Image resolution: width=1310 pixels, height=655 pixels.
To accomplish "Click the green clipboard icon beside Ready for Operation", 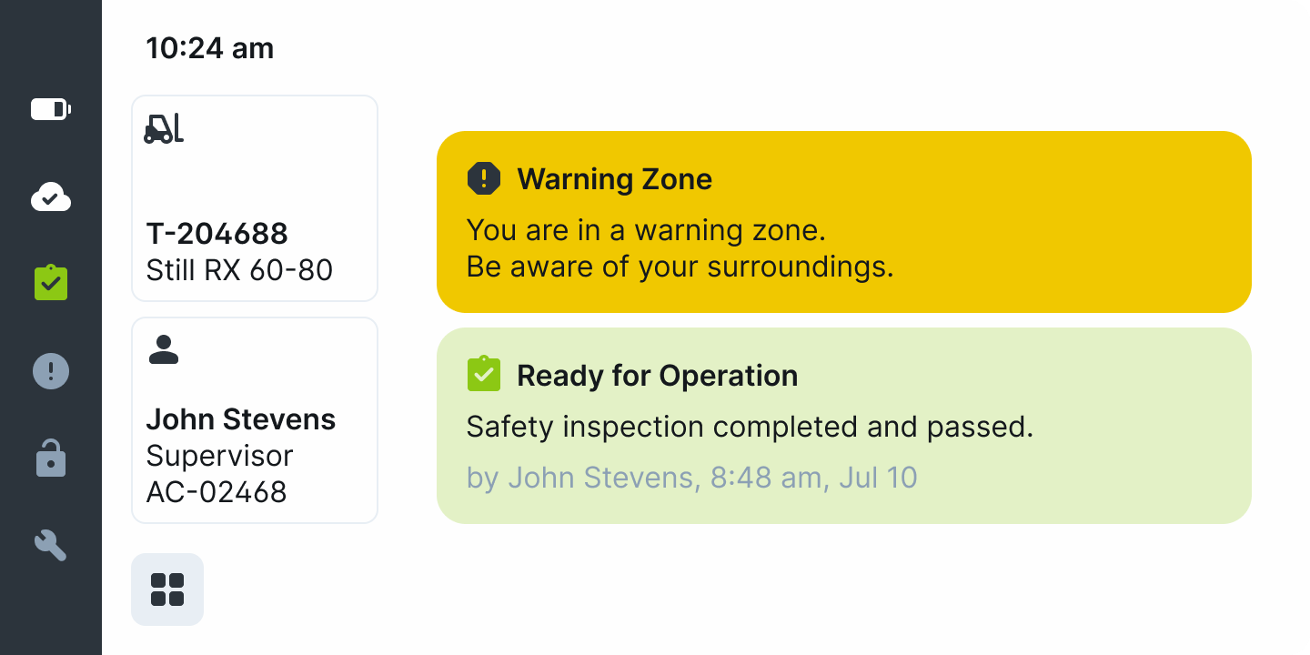I will [x=484, y=374].
